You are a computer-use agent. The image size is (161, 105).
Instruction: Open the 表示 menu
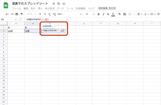click(33, 8)
